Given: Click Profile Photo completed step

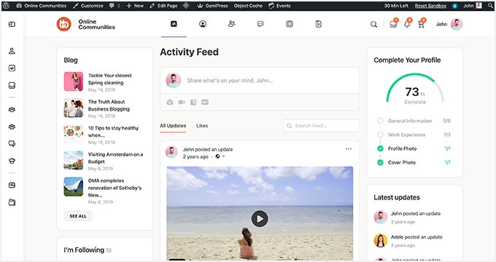Looking at the screenshot, I should [x=414, y=148].
